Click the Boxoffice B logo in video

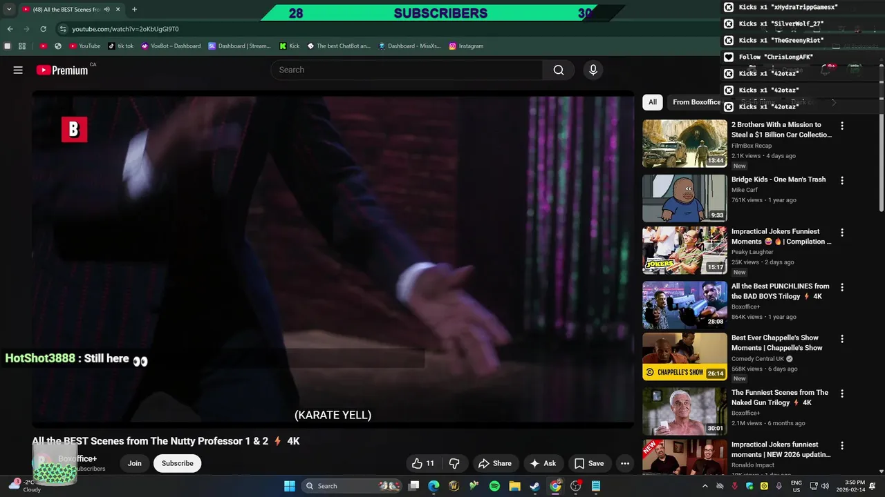pyautogui.click(x=75, y=130)
